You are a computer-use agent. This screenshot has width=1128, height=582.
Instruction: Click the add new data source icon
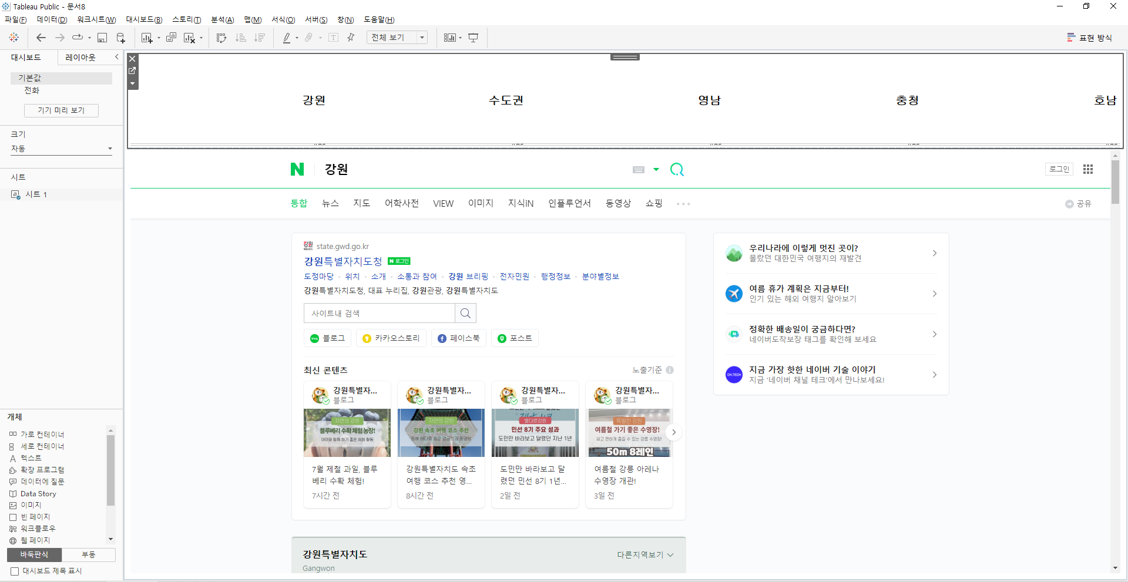[121, 38]
